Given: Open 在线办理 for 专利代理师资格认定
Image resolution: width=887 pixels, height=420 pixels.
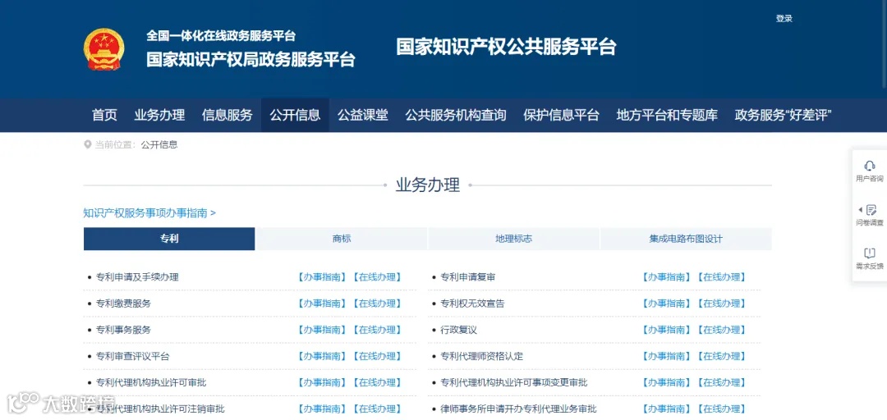Looking at the screenshot, I should [721, 356].
